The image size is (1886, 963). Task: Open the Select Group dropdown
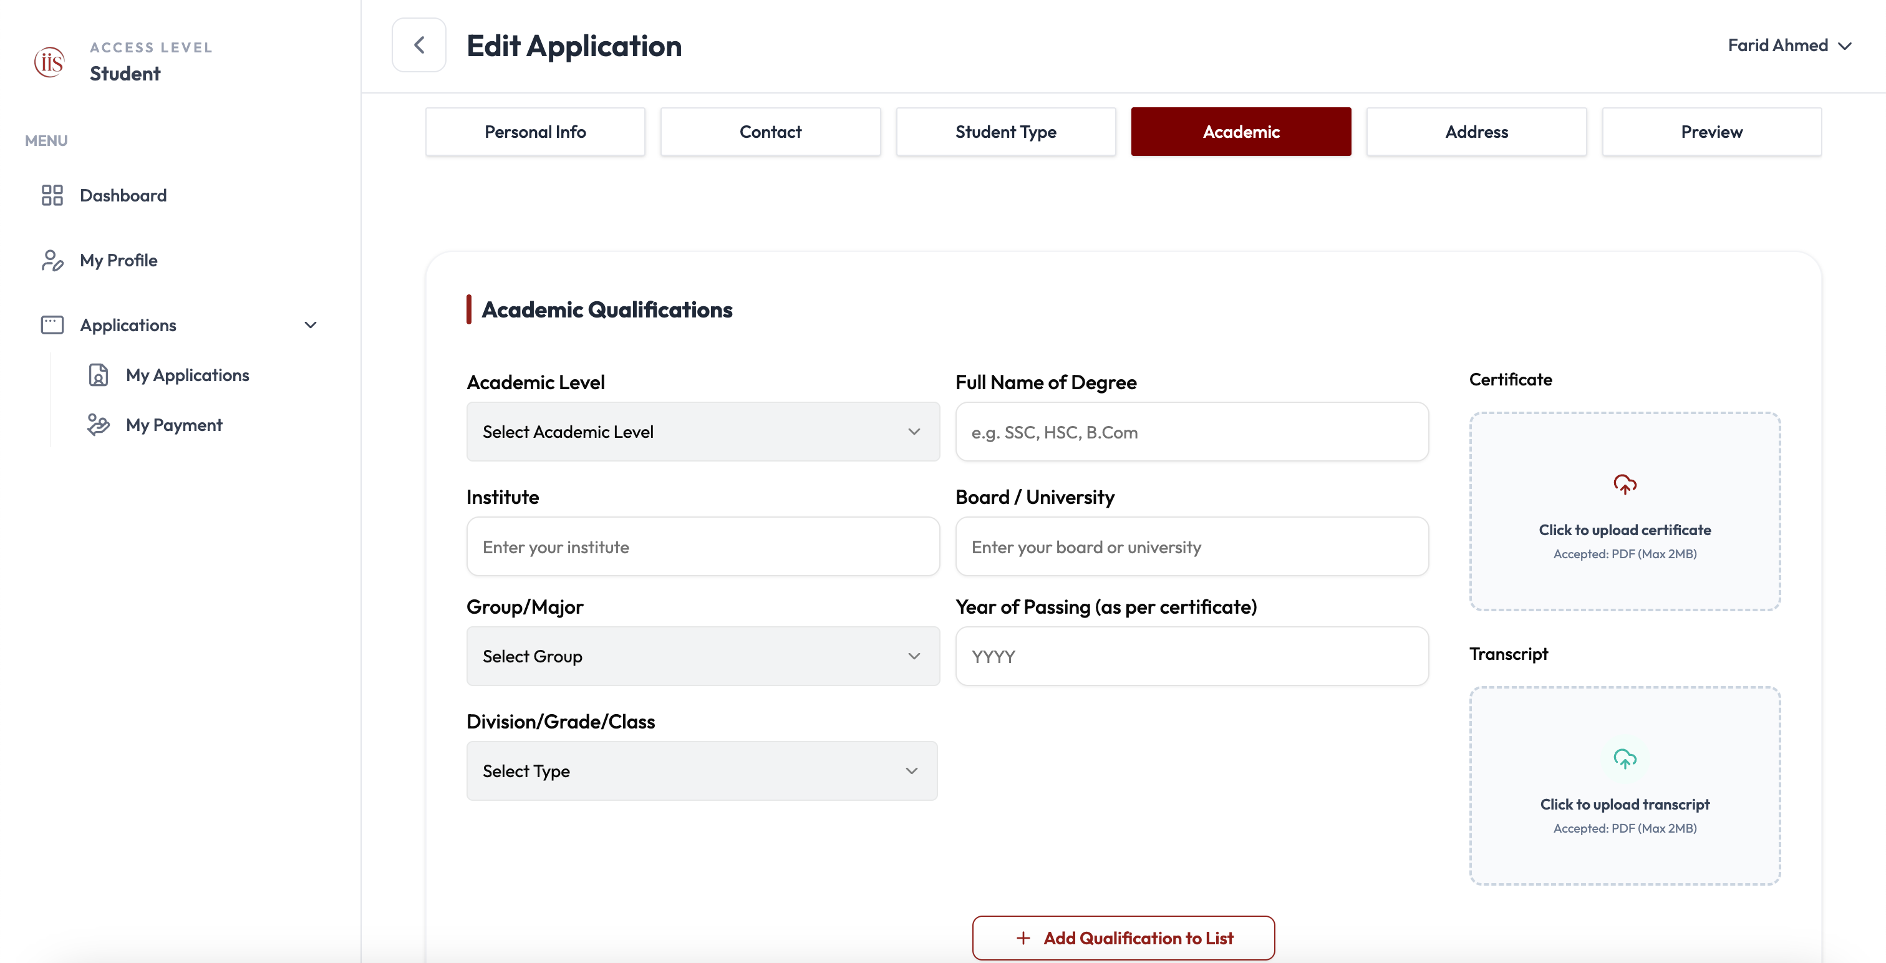pos(703,656)
